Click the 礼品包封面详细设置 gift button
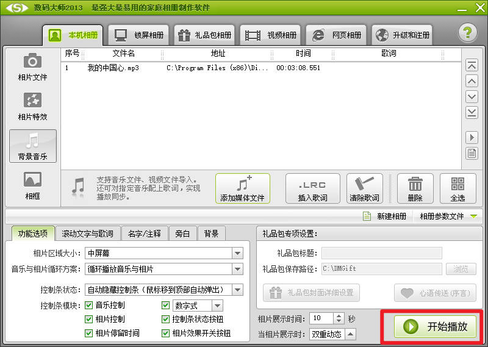Screen dimensions: 488x347 311,293
